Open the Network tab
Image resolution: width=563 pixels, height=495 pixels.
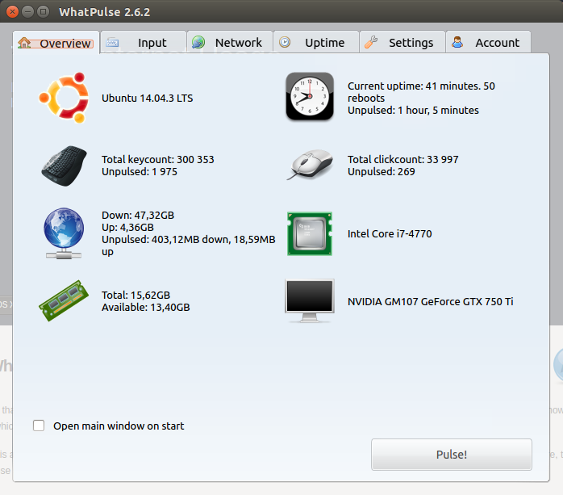[x=230, y=43]
